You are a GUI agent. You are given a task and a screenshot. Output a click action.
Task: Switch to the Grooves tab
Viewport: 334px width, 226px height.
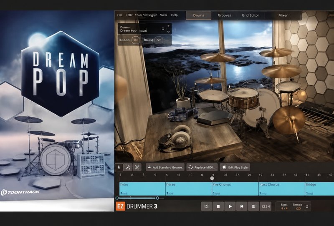(224, 15)
